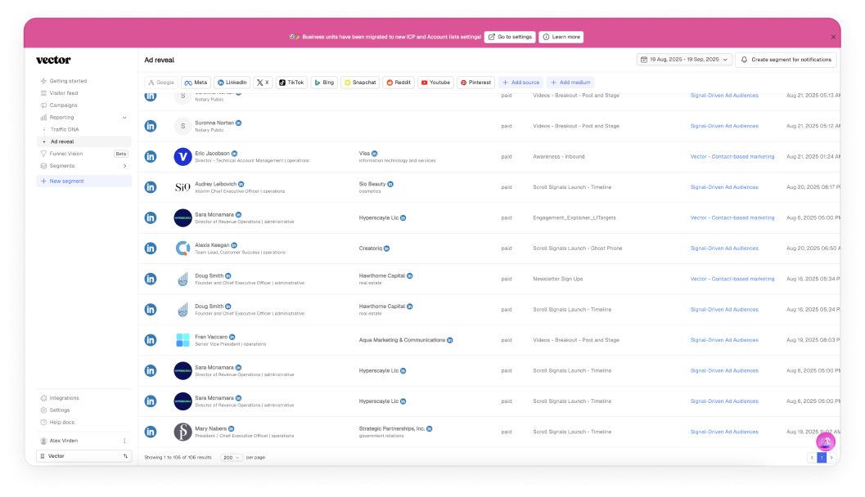865x497 pixels.
Task: Open Alexis Keegan LinkedIn profile badge
Action: click(x=234, y=245)
